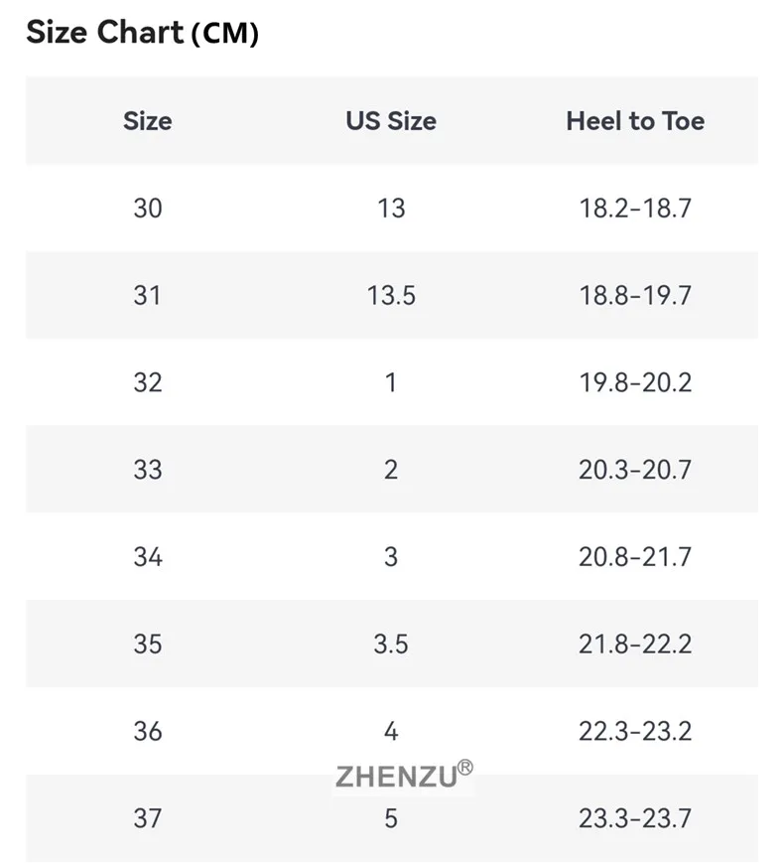Click the 20.3-20.7 heel to toe value
The image size is (784, 863).
[635, 470]
